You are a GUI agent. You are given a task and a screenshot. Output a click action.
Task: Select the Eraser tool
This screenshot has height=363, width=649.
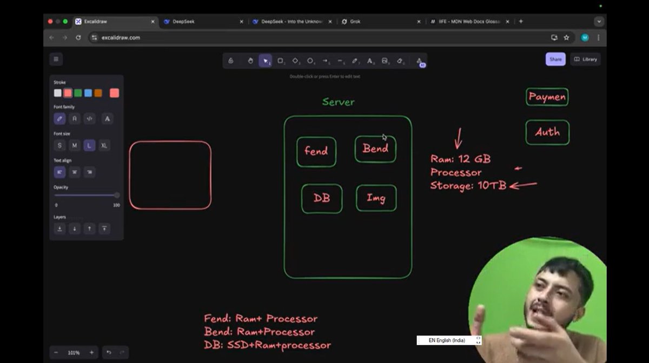point(401,61)
